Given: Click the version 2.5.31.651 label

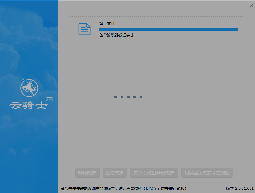Looking at the screenshot, I should (240, 188).
